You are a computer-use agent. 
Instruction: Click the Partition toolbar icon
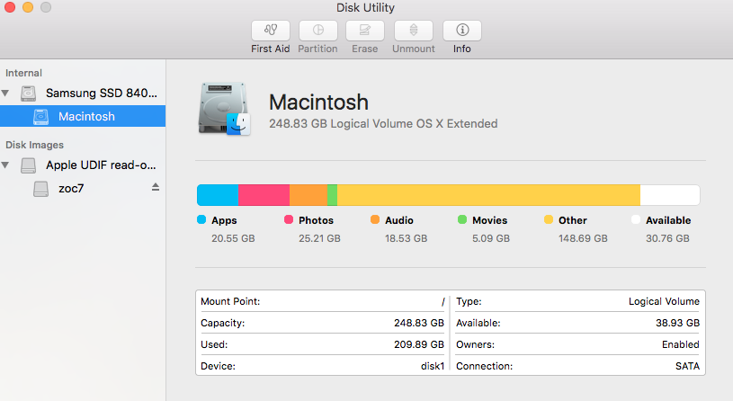pyautogui.click(x=317, y=31)
